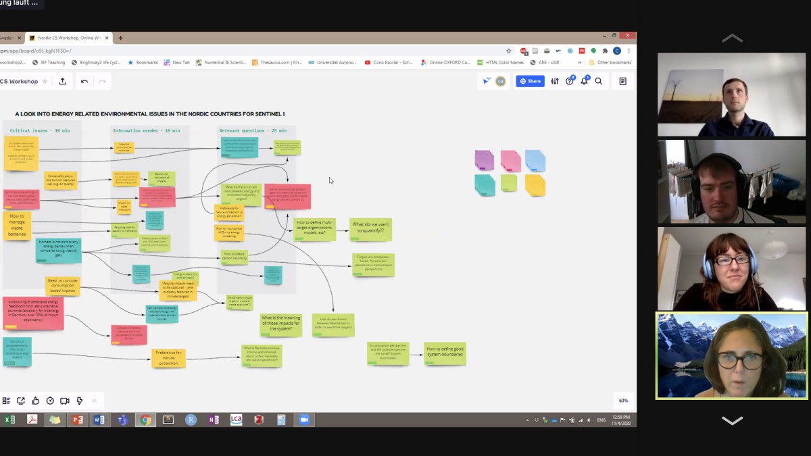Show next participants in Zoom gallery

[x=732, y=420]
